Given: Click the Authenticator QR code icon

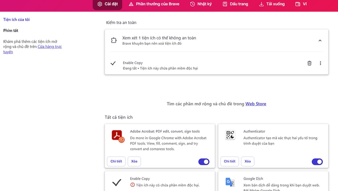Looking at the screenshot, I should (230, 135).
